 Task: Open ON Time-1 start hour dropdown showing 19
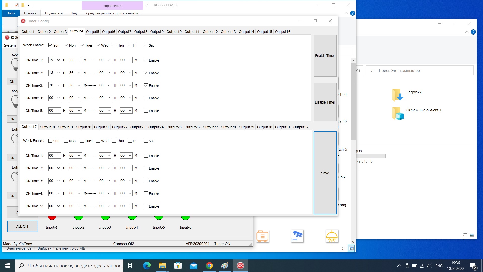(58, 60)
